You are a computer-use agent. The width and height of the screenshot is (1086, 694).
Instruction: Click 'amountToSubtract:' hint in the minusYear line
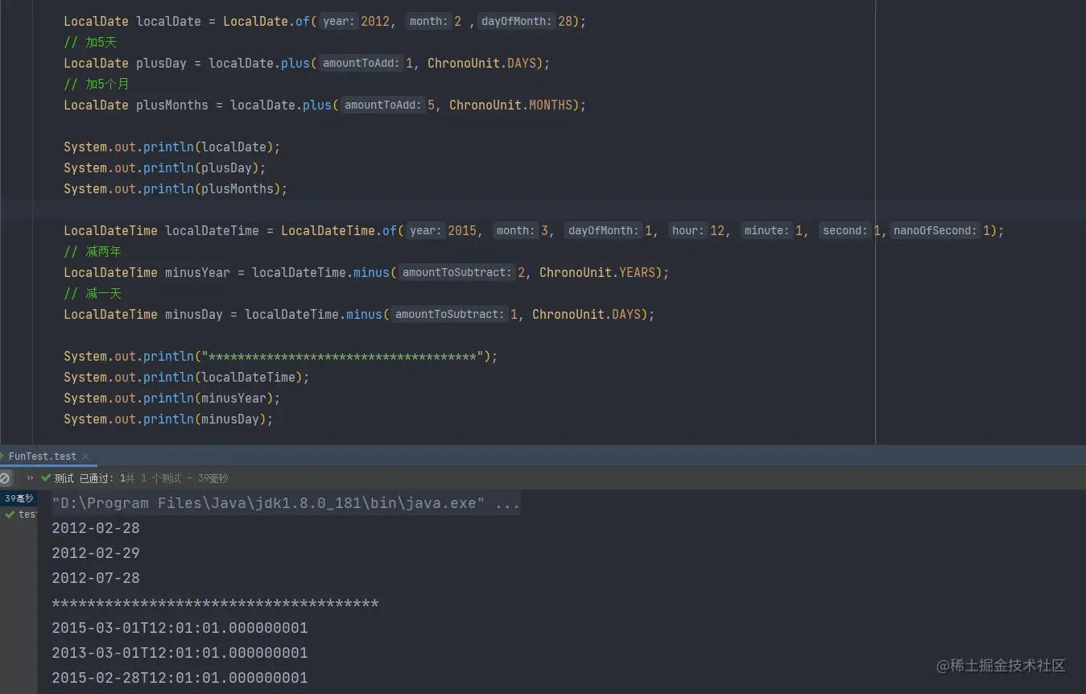[x=456, y=272]
